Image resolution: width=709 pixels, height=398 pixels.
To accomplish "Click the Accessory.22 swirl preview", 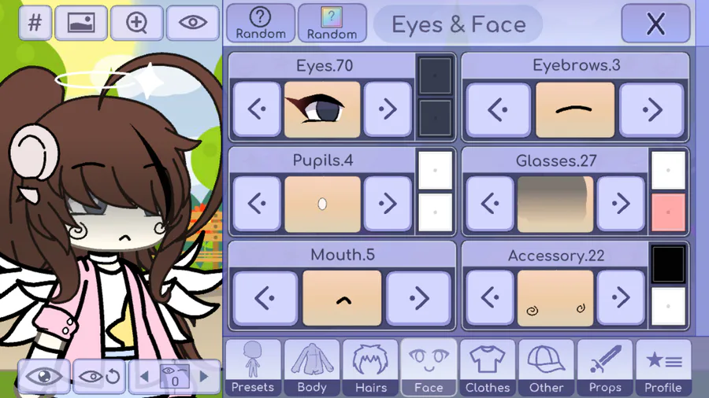I will 555,298.
